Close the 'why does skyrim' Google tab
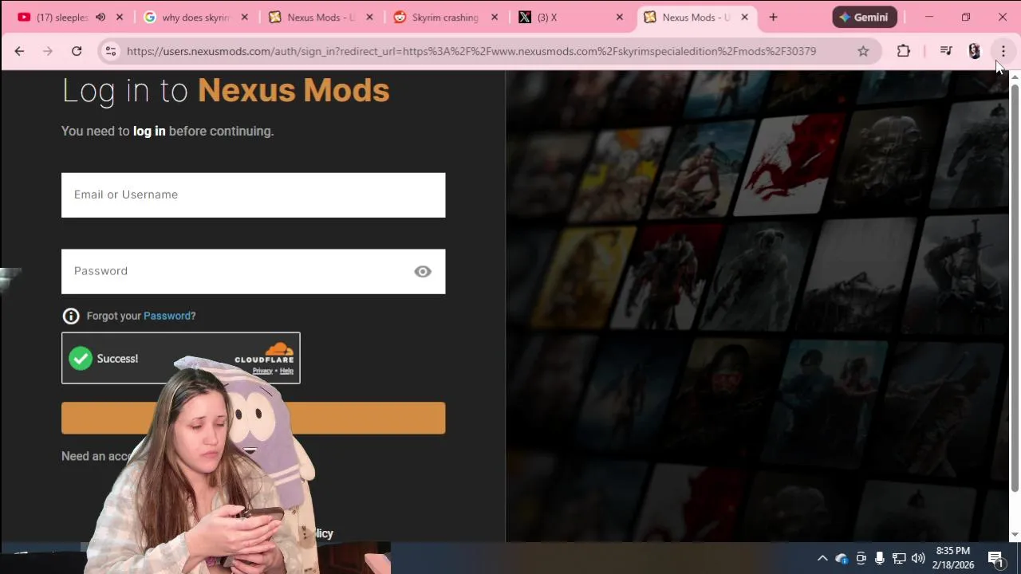The image size is (1021, 574). pos(245,17)
